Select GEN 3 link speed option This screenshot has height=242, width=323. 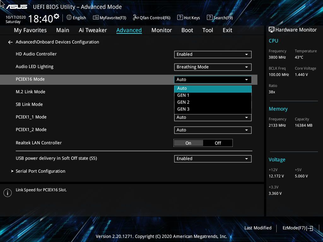(x=213, y=109)
